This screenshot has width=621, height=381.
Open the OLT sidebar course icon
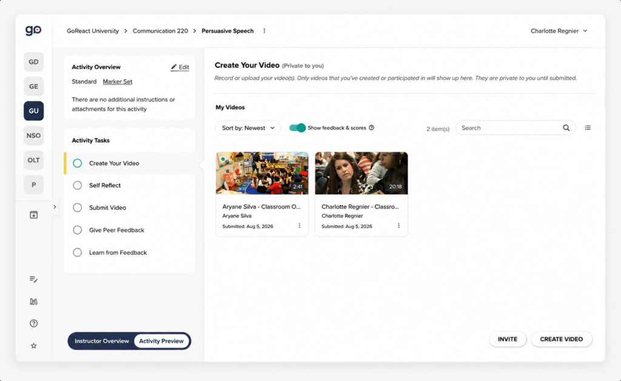coord(34,160)
